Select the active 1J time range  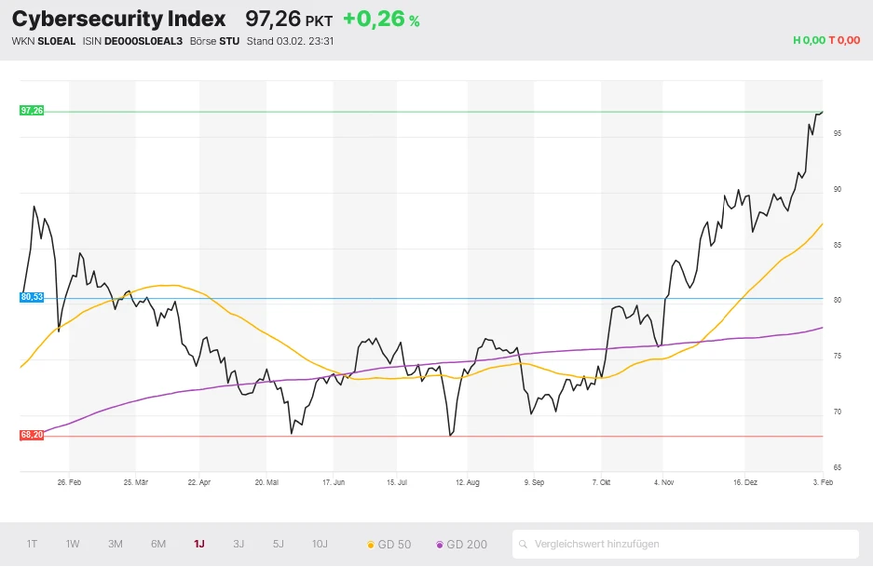click(199, 545)
